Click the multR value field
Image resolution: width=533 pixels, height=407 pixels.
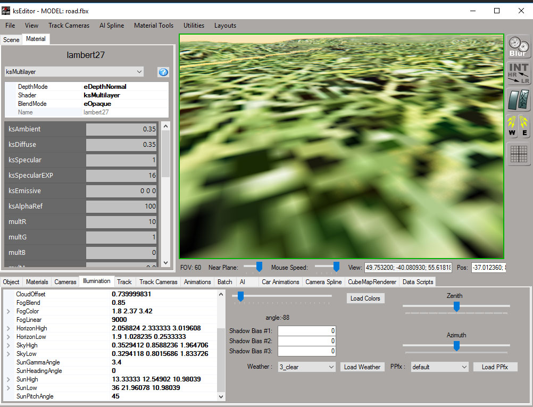pyautogui.click(x=121, y=222)
